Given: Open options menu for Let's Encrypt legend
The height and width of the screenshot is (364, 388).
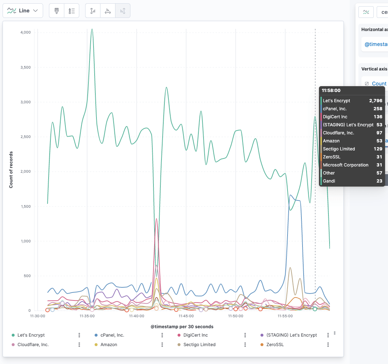Looking at the screenshot, I should point(79,335).
